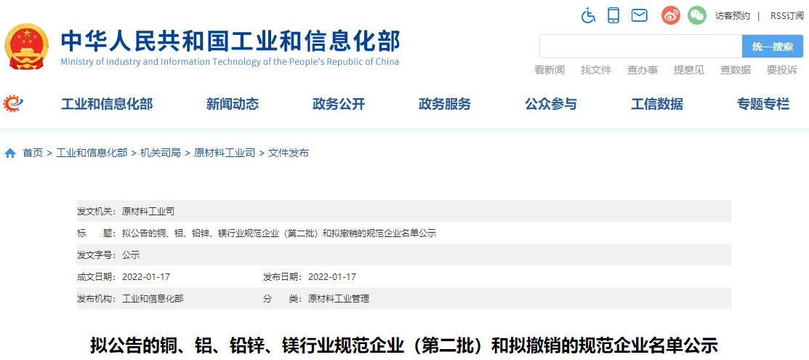The image size is (809, 360).
Task: Select 找文件 quick link
Action: coord(596,71)
